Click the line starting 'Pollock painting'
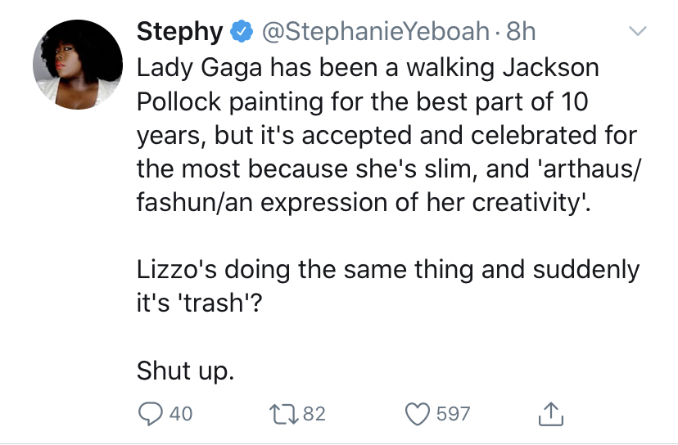The image size is (678, 445). tap(363, 101)
